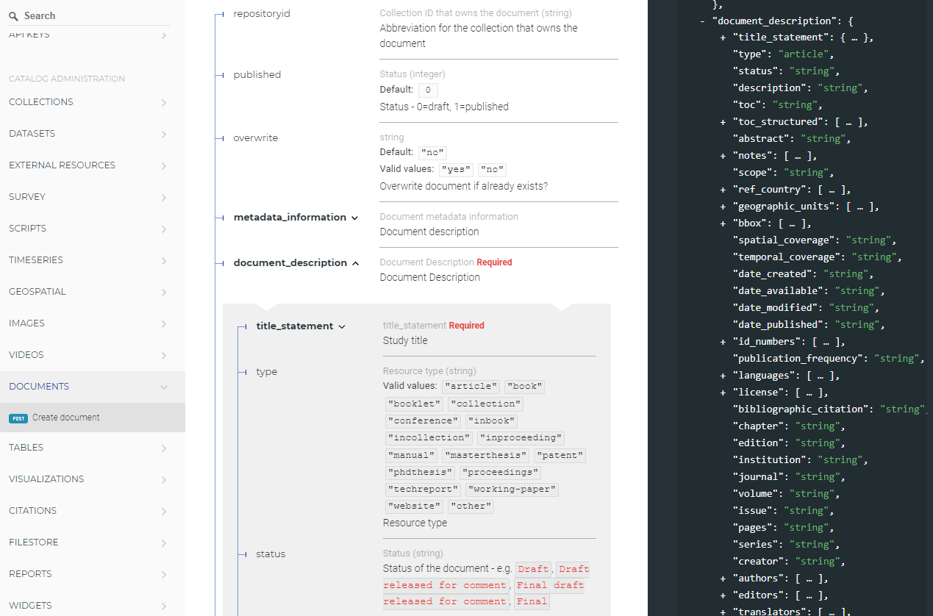Expand "bbox" array in JSON sample
This screenshot has height=616, width=933.
tap(723, 223)
